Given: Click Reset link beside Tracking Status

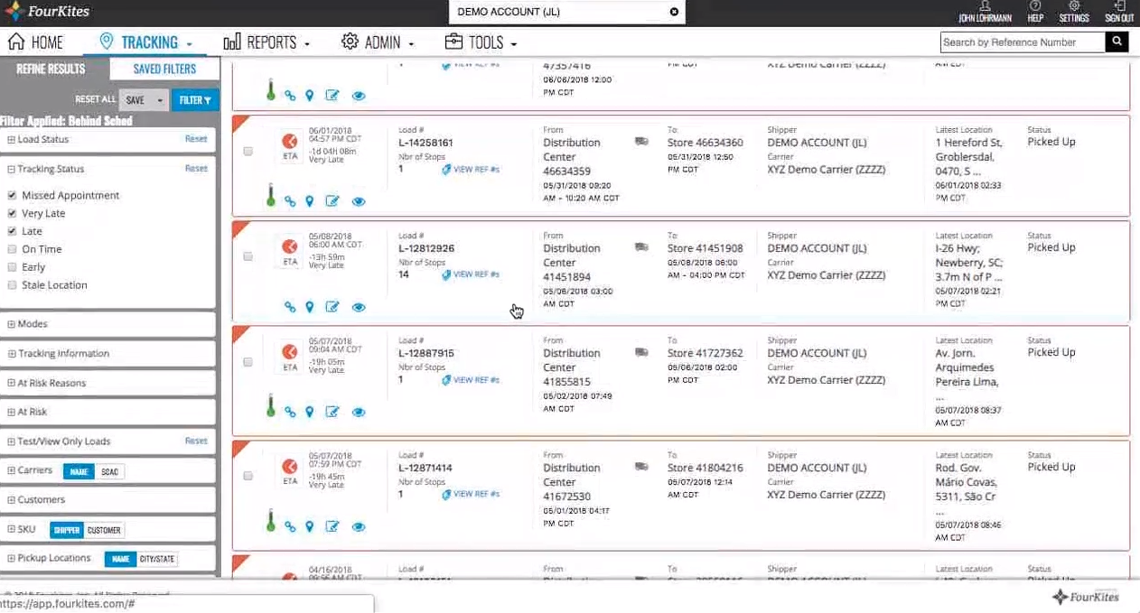Looking at the screenshot, I should pyautogui.click(x=196, y=169).
